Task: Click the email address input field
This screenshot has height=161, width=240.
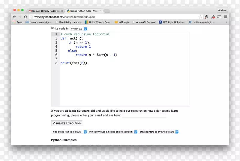Action: point(144,115)
